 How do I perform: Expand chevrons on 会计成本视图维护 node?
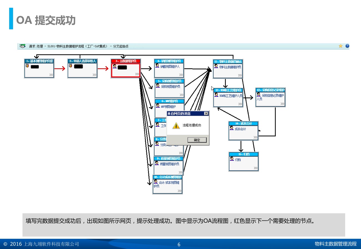tap(179, 191)
